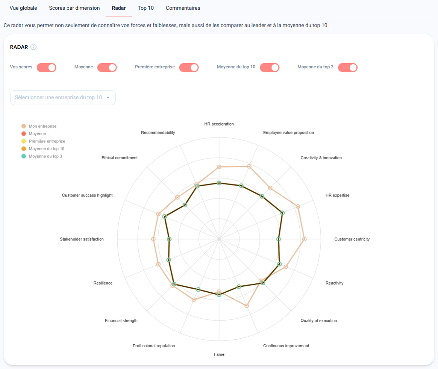Click the dropdown arrow of top 10 selector
The height and width of the screenshot is (369, 438).
[x=108, y=98]
